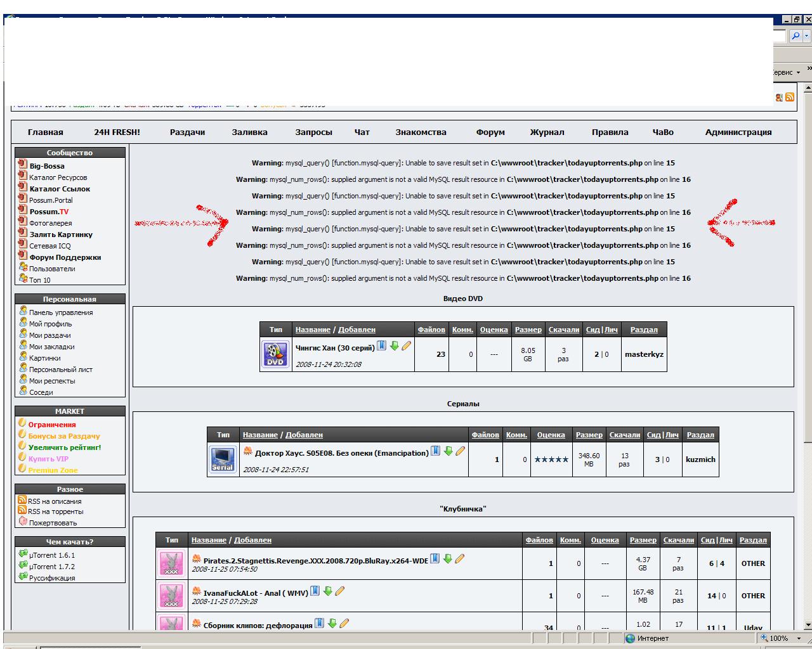The height and width of the screenshot is (649, 812).
Task: Edit the Доктор Хаус torrent with pencil icon
Action: point(460,451)
